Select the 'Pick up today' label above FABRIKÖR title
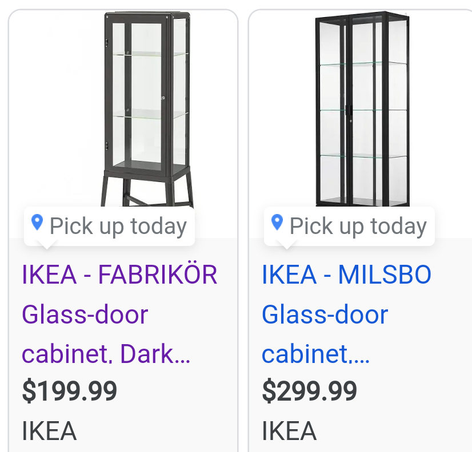472x452 pixels. (118, 226)
